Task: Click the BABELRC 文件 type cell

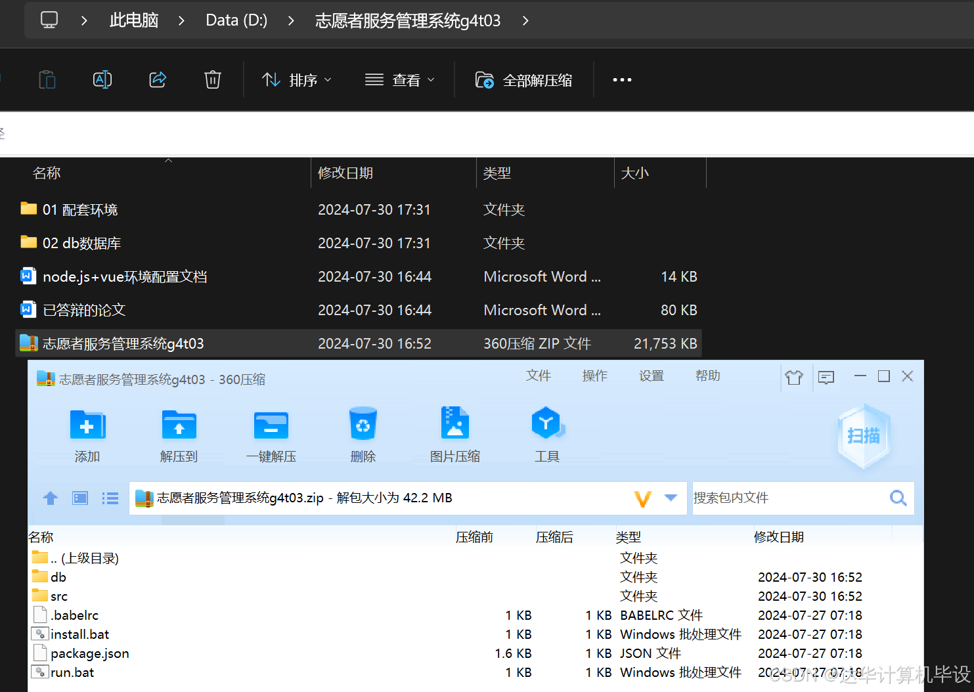Action: point(661,615)
